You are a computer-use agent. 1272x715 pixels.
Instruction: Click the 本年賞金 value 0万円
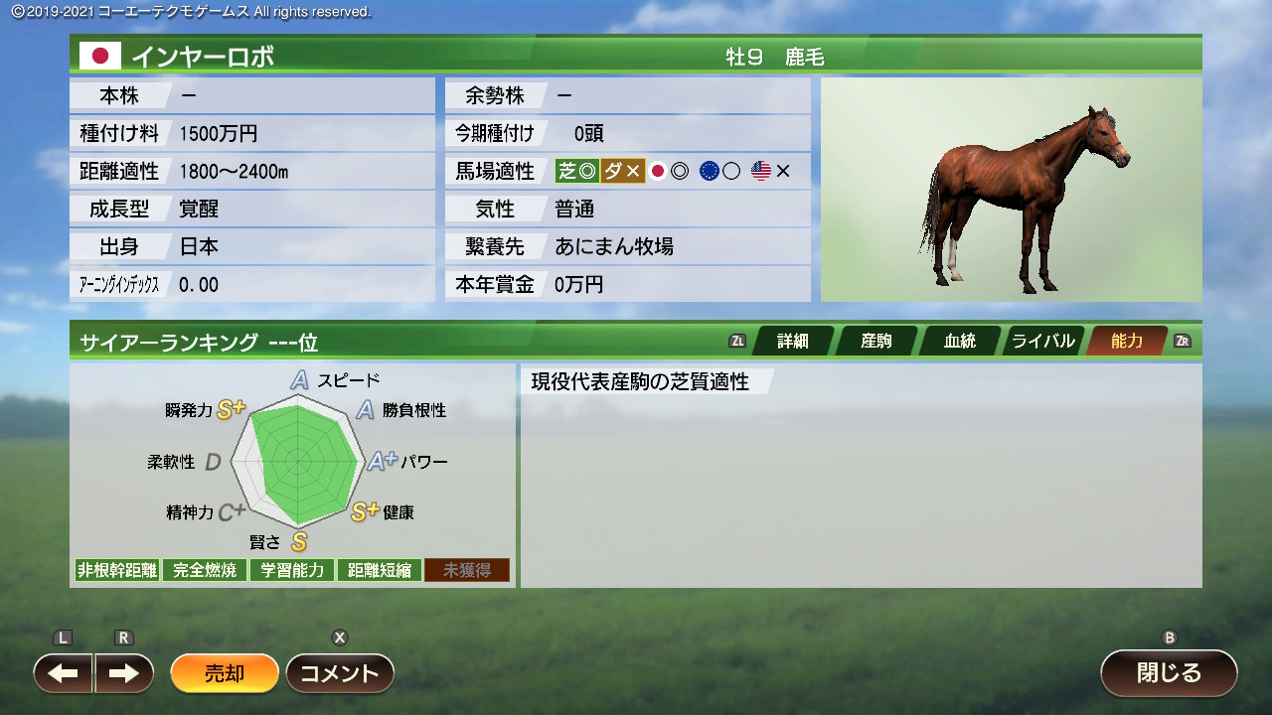tap(578, 285)
